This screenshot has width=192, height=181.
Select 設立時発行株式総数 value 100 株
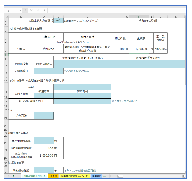pos(49,148)
